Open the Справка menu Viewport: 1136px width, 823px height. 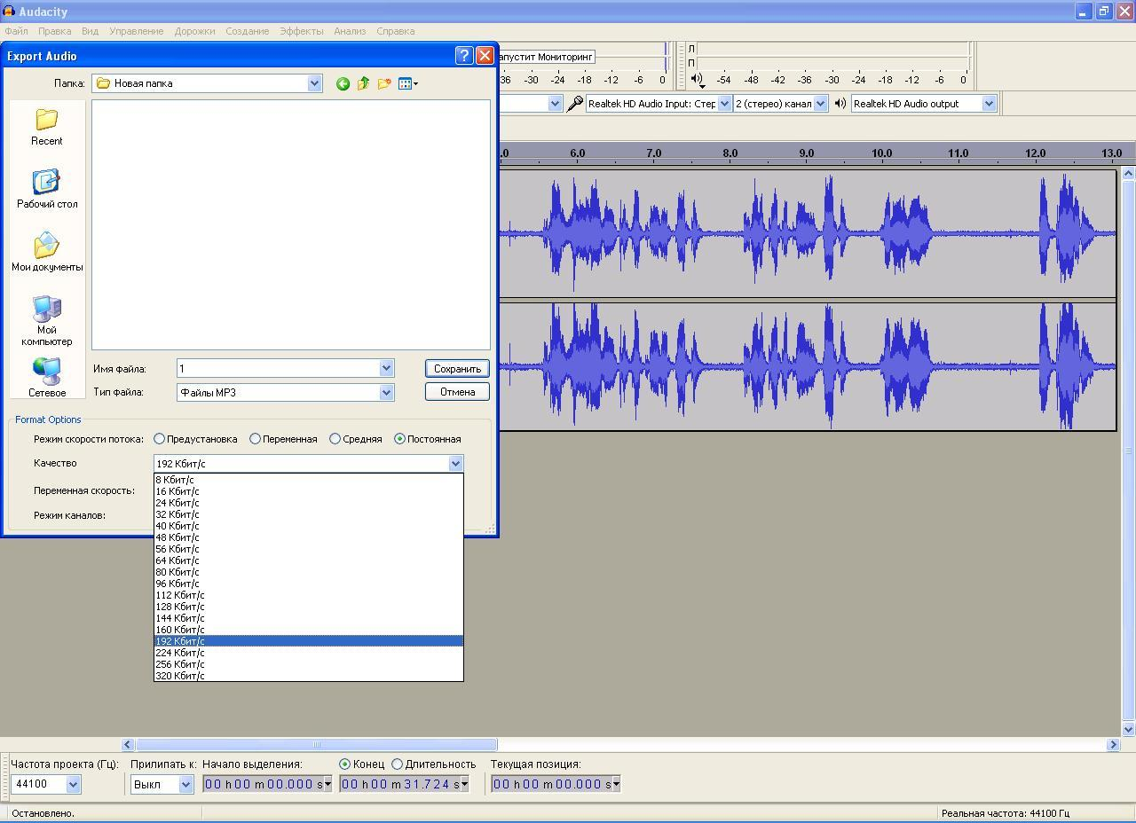396,31
